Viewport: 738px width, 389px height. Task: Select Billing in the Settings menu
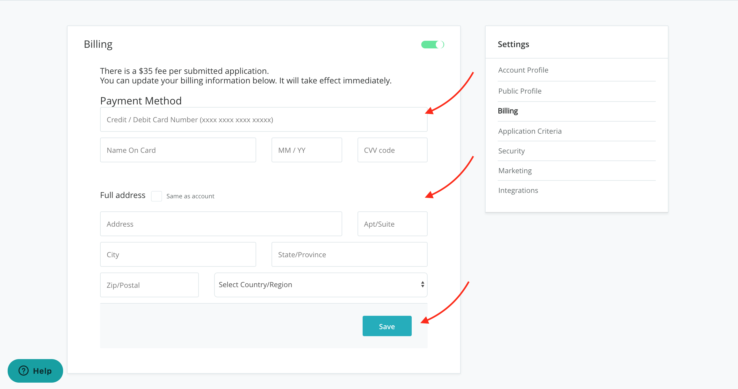click(508, 111)
